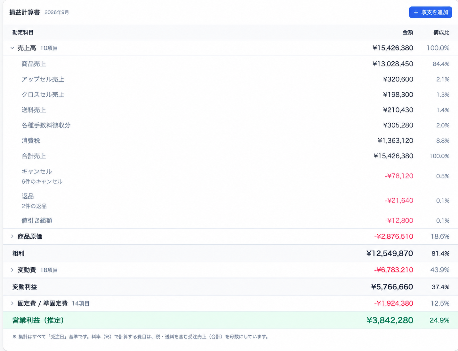This screenshot has height=351, width=458.
Task: Click the 8.8% ratio value
Action: 443,141
